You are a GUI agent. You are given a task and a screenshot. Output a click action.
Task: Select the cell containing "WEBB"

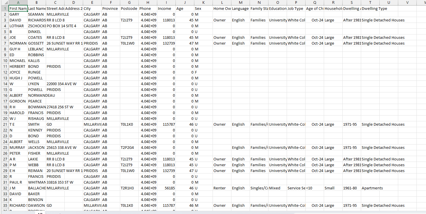(x=37, y=165)
